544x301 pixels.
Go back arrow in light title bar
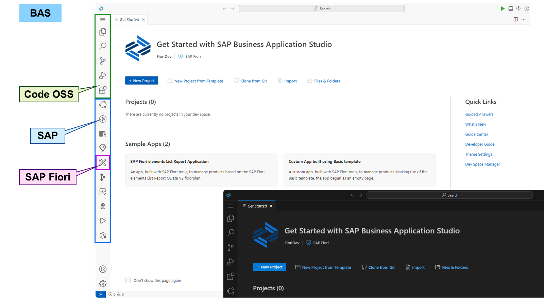click(224, 8)
